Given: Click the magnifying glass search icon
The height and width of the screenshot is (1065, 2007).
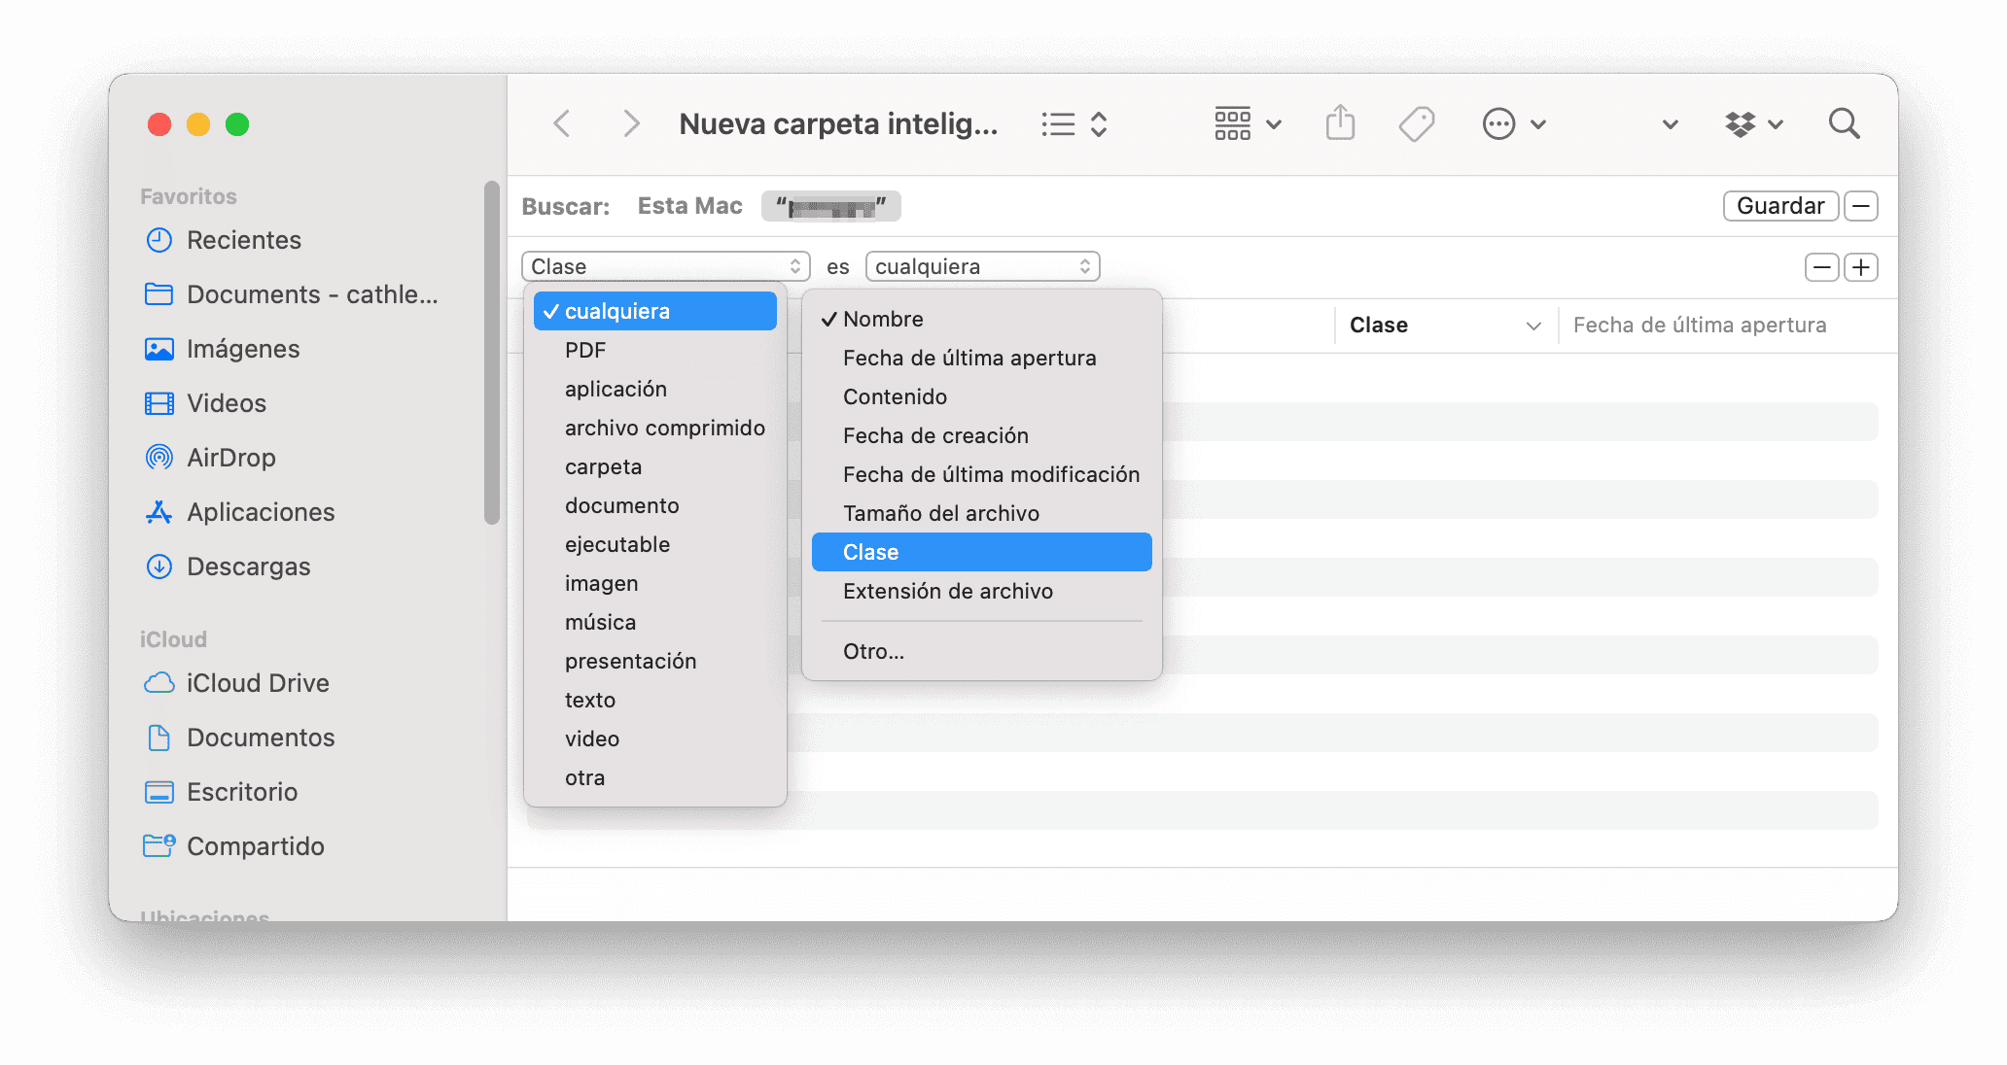Looking at the screenshot, I should (1844, 124).
